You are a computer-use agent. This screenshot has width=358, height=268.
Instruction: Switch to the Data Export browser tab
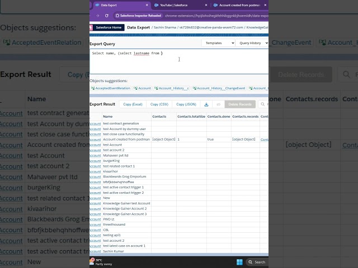pyautogui.click(x=121, y=5)
